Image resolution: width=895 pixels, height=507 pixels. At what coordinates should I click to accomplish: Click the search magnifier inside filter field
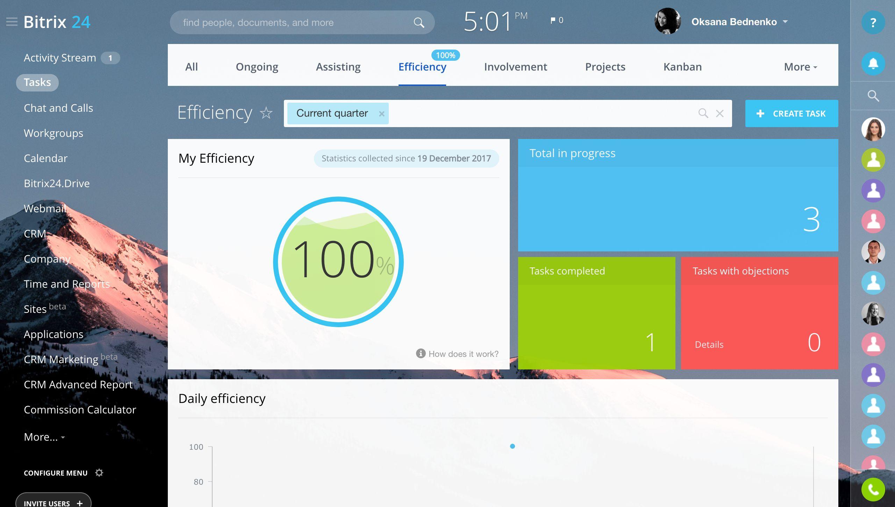tap(703, 113)
